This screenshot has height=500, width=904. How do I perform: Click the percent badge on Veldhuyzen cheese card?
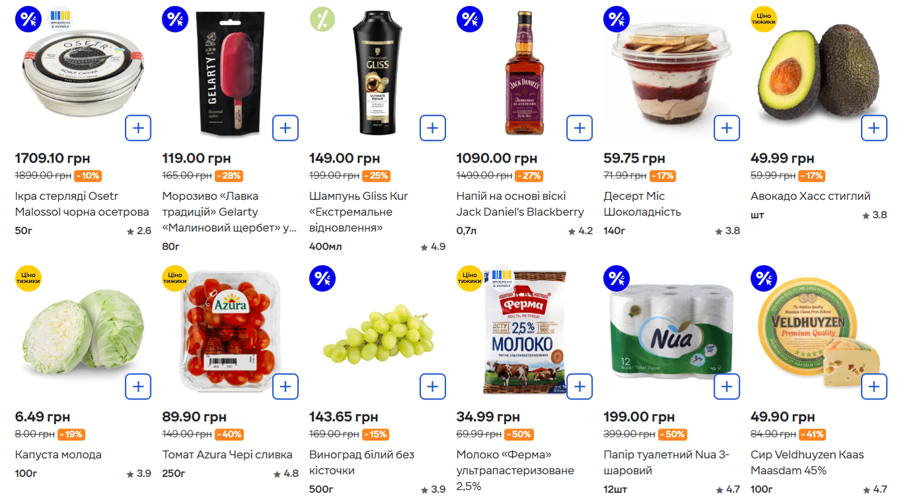tap(763, 278)
